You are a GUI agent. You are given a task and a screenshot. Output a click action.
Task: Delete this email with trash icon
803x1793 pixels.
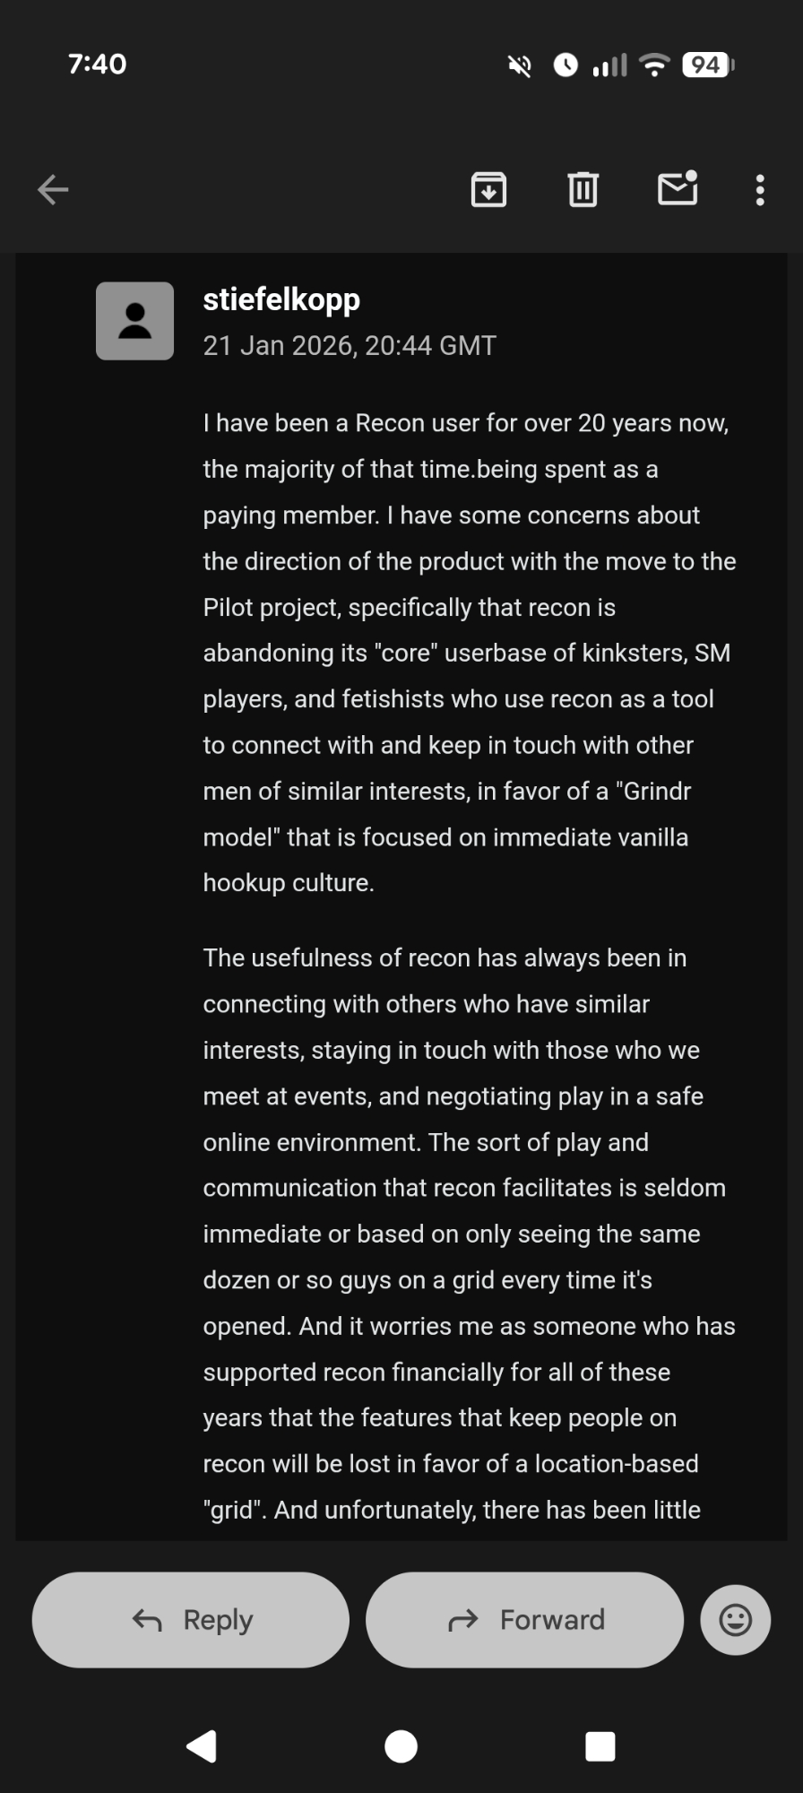[x=583, y=189]
